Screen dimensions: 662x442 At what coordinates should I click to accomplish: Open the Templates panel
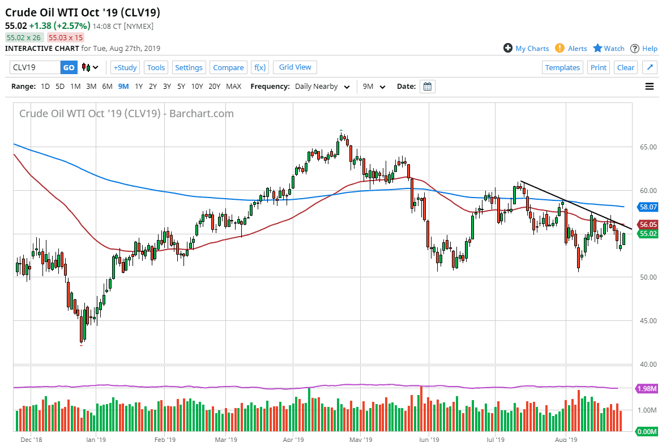tap(562, 67)
